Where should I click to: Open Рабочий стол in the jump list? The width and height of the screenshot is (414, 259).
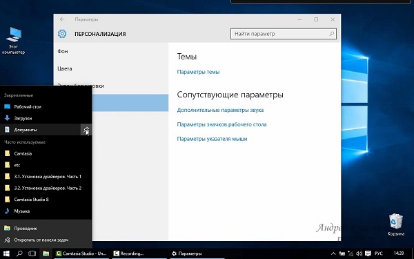coord(46,107)
